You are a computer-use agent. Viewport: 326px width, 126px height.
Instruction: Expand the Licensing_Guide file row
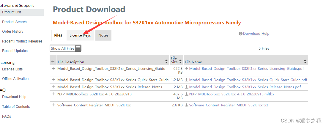point(53,69)
